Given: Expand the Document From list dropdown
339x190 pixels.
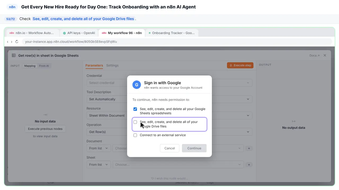Looking at the screenshot, I should coord(99,148).
